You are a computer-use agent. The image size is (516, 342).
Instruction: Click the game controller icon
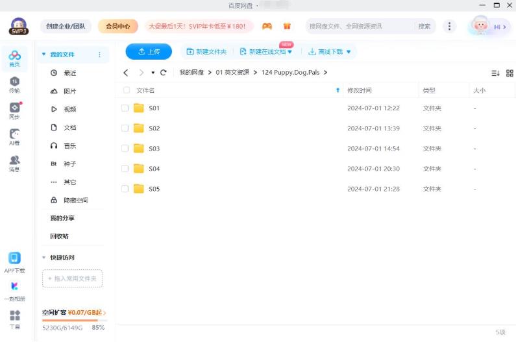click(x=267, y=26)
